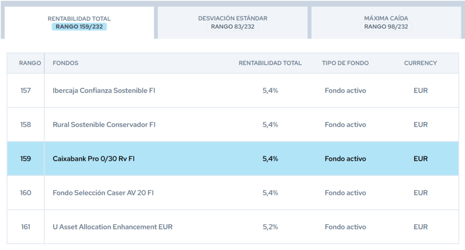
Task: Click the 5,4% value for Rural Sostenible
Action: (x=270, y=125)
